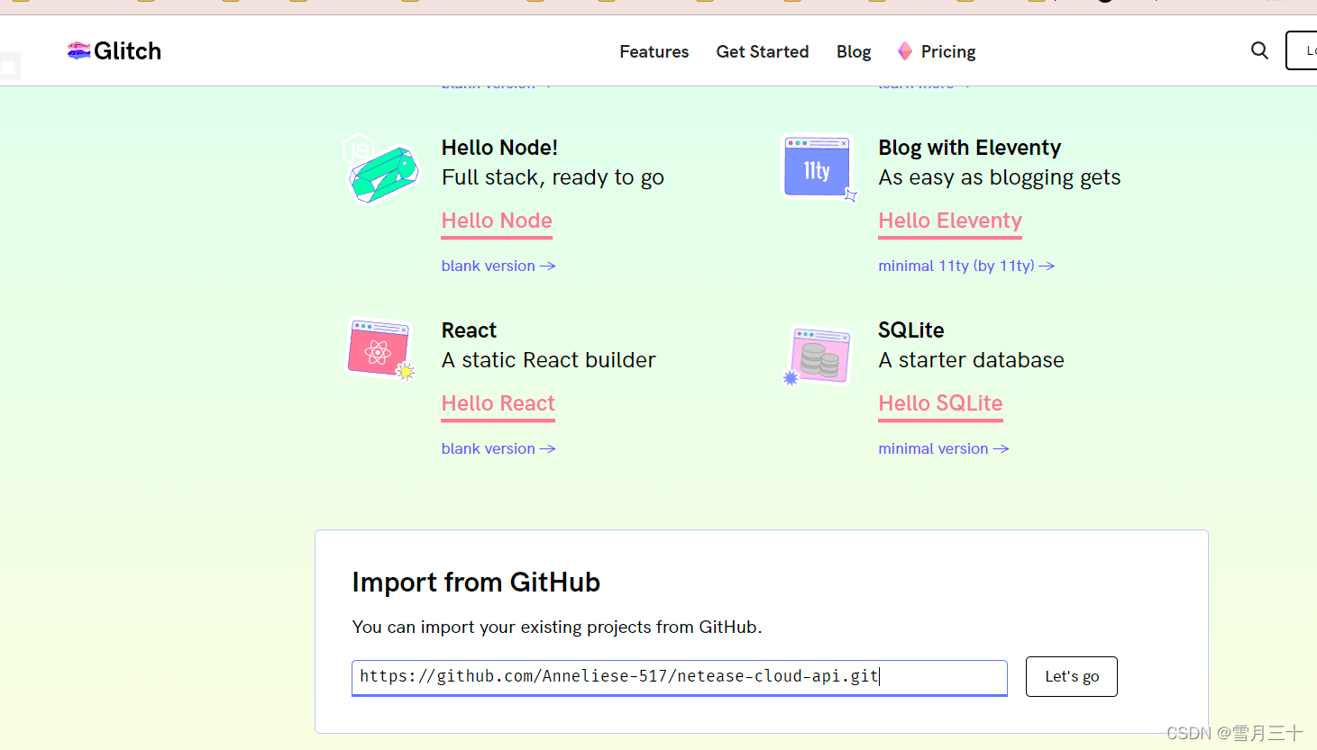Open the Get Started menu item
Screen dimensions: 1317x750
[x=763, y=51]
